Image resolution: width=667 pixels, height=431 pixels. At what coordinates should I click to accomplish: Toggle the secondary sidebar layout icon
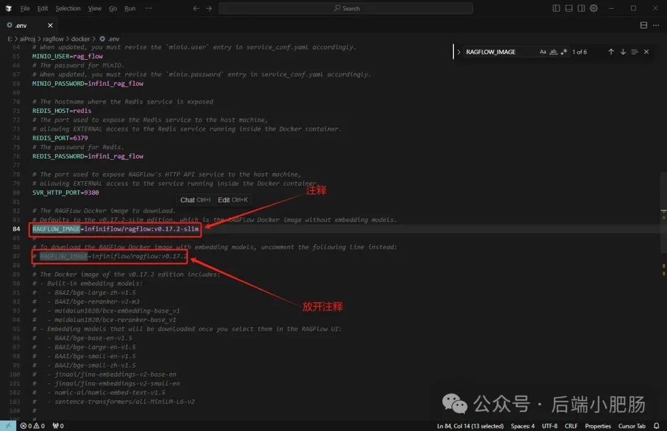(581, 8)
